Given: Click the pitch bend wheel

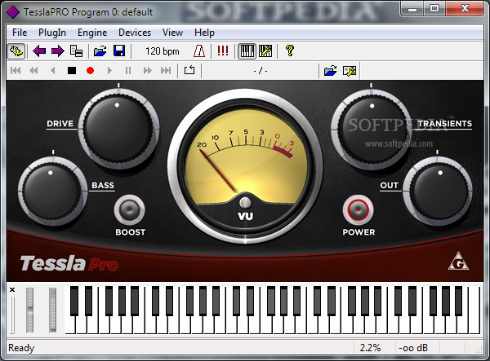Looking at the screenshot, I should click(x=30, y=310).
